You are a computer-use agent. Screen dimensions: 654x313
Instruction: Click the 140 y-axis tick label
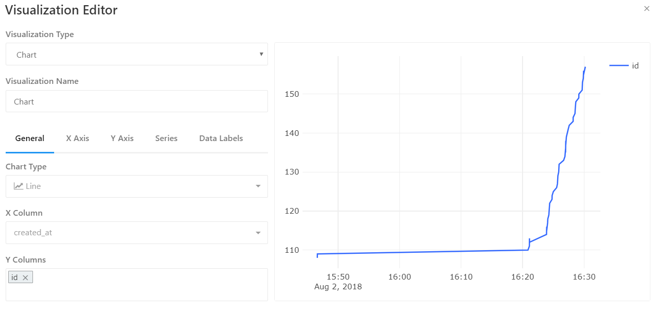pyautogui.click(x=291, y=133)
